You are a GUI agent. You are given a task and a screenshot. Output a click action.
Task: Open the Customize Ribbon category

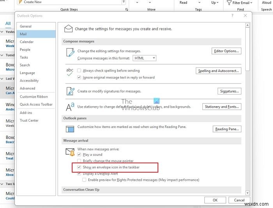click(36, 97)
